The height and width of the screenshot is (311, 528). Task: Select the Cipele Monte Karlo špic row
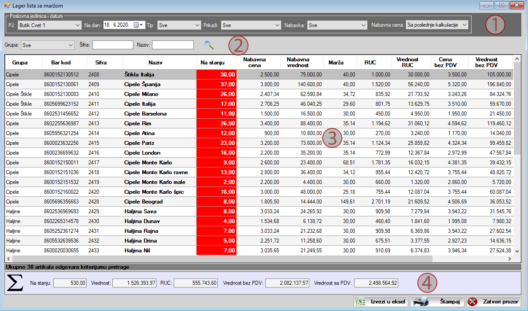(x=259, y=191)
